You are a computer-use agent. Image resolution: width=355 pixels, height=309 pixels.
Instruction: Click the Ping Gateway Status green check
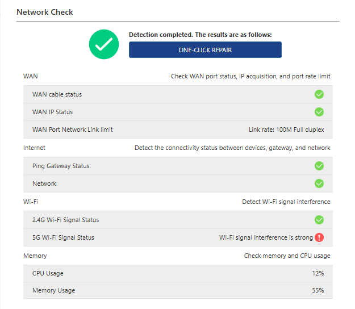pos(319,166)
